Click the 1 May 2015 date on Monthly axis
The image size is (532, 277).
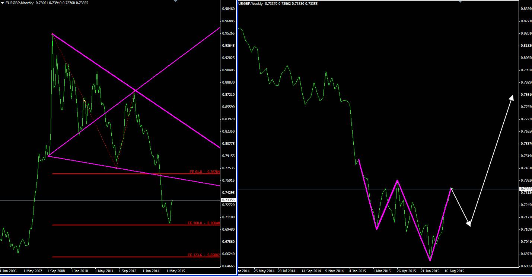(x=176, y=271)
